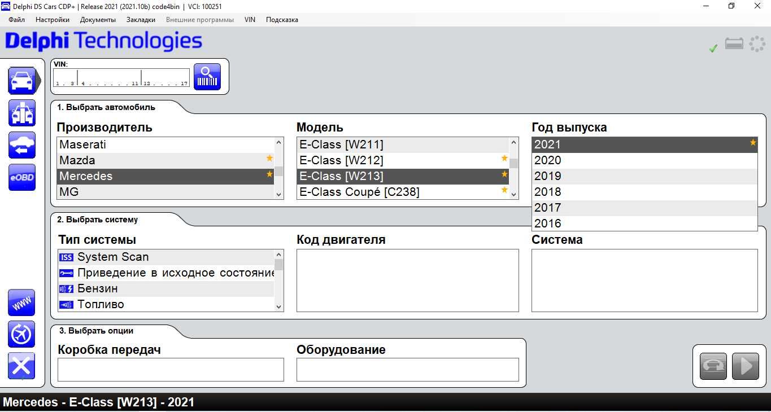Click the Код двигателя list box
Image resolution: width=771 pixels, height=412 pixels.
click(407, 280)
